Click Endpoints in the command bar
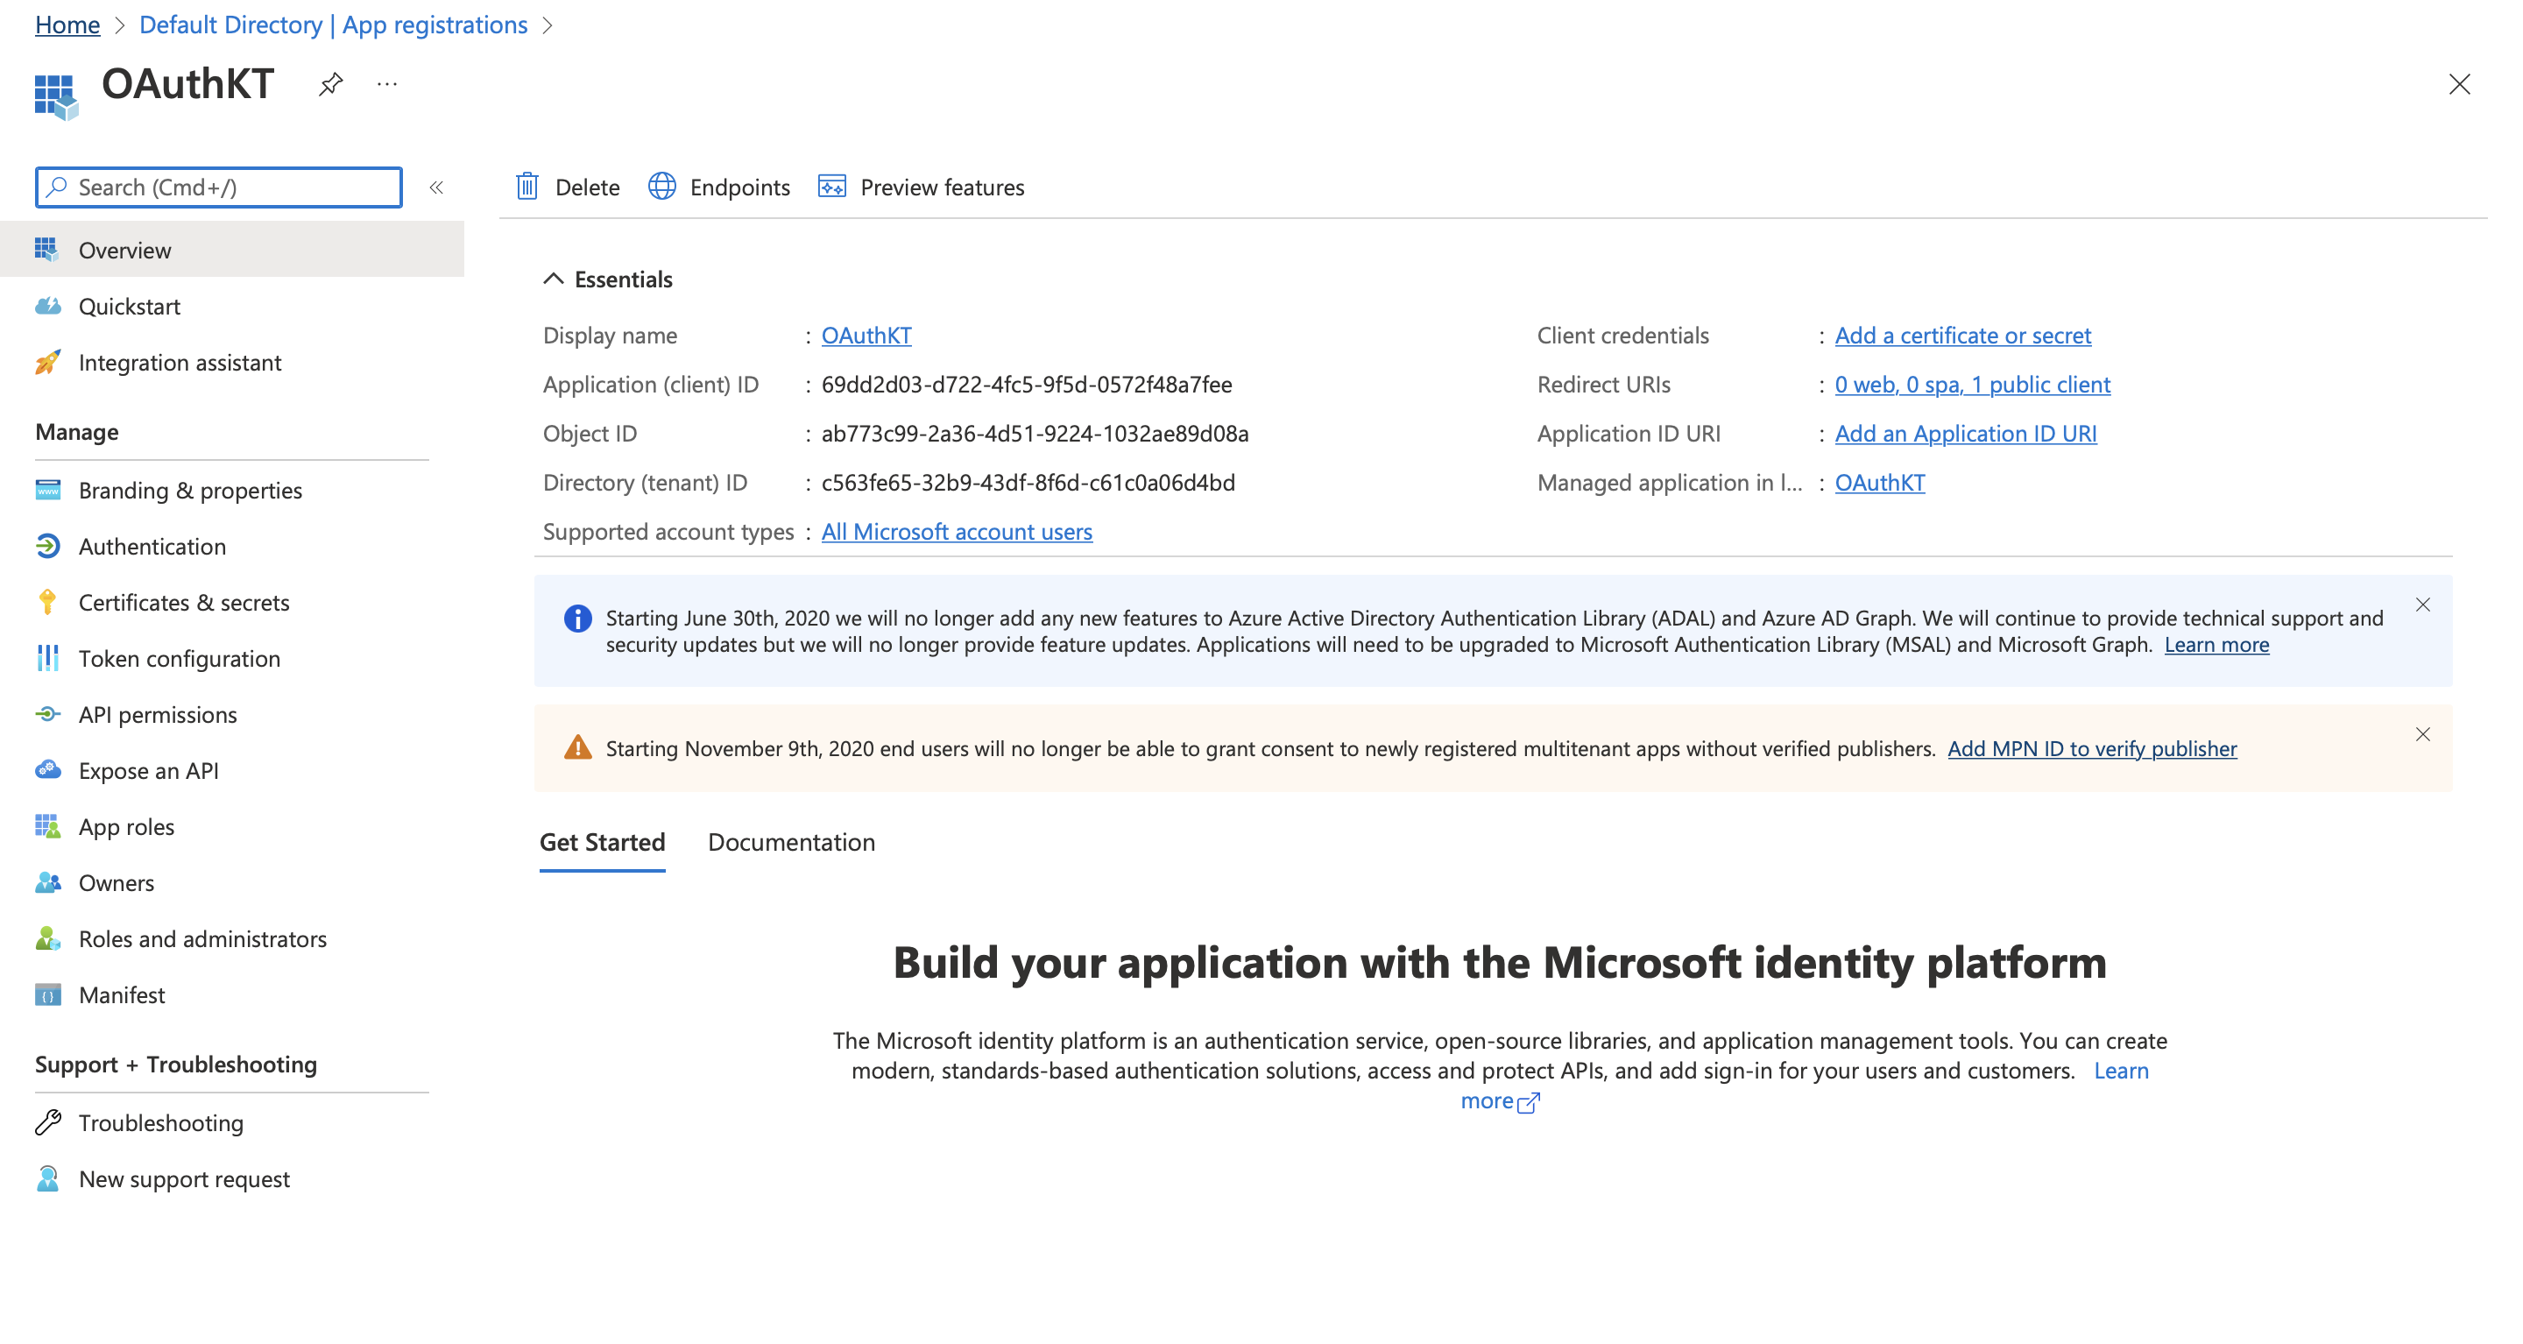 point(719,186)
